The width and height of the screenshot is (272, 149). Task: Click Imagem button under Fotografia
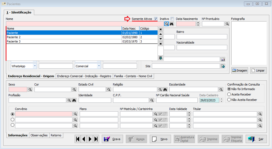point(240,70)
